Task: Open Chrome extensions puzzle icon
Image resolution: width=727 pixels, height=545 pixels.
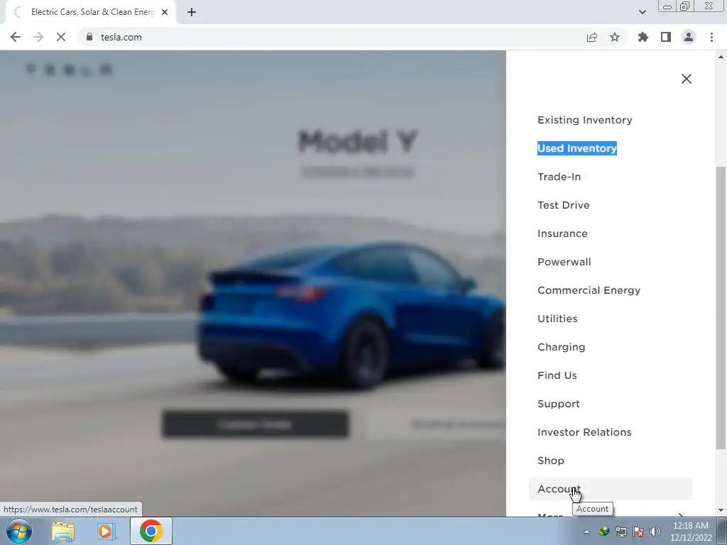Action: 643,37
